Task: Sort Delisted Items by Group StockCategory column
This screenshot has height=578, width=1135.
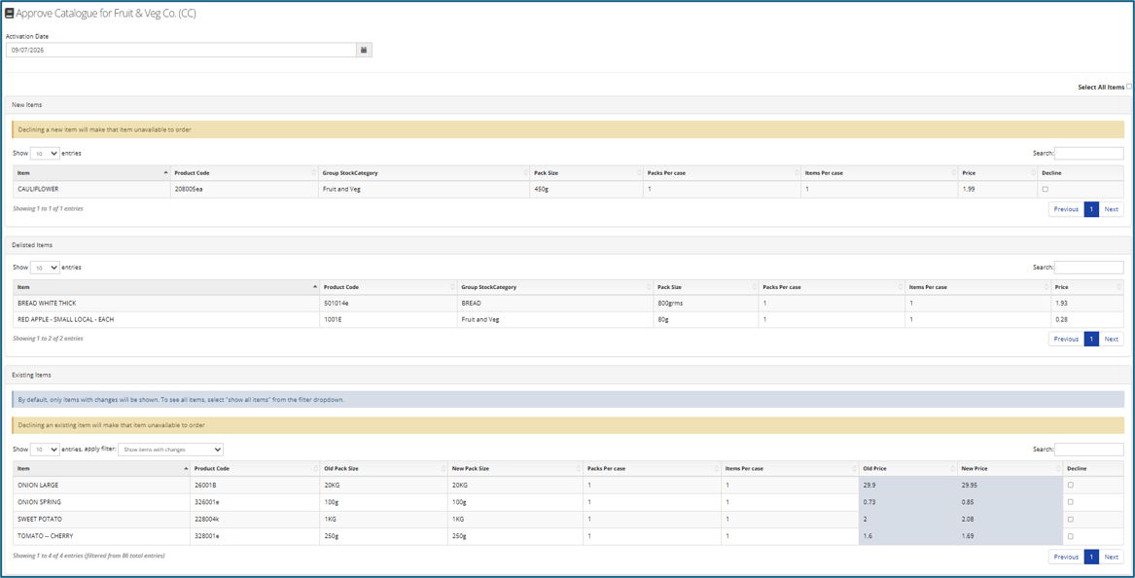Action: [x=553, y=287]
